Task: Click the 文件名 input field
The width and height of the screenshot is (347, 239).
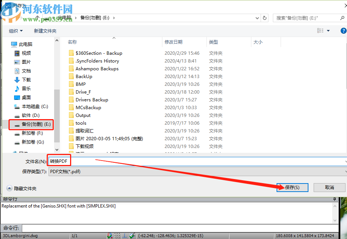Action: (x=198, y=161)
